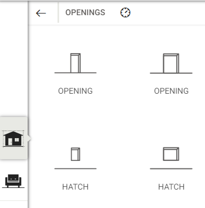This screenshot has height=208, width=205.
Task: Switch to the house construction mode icon
Action: click(13, 139)
